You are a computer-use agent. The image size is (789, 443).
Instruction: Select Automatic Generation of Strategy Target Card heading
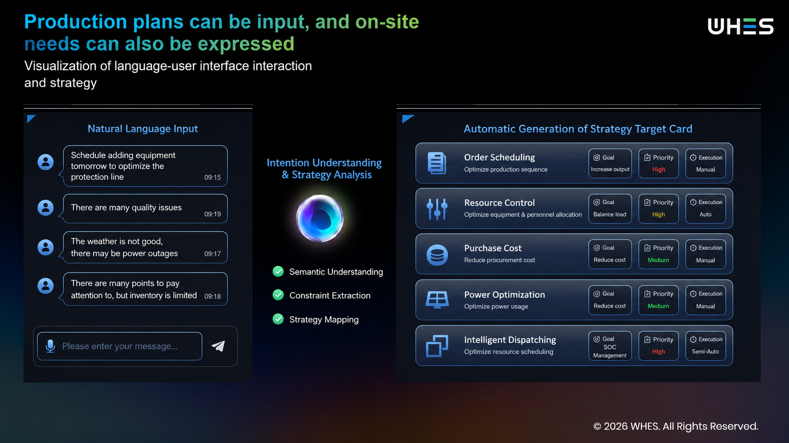coord(578,129)
